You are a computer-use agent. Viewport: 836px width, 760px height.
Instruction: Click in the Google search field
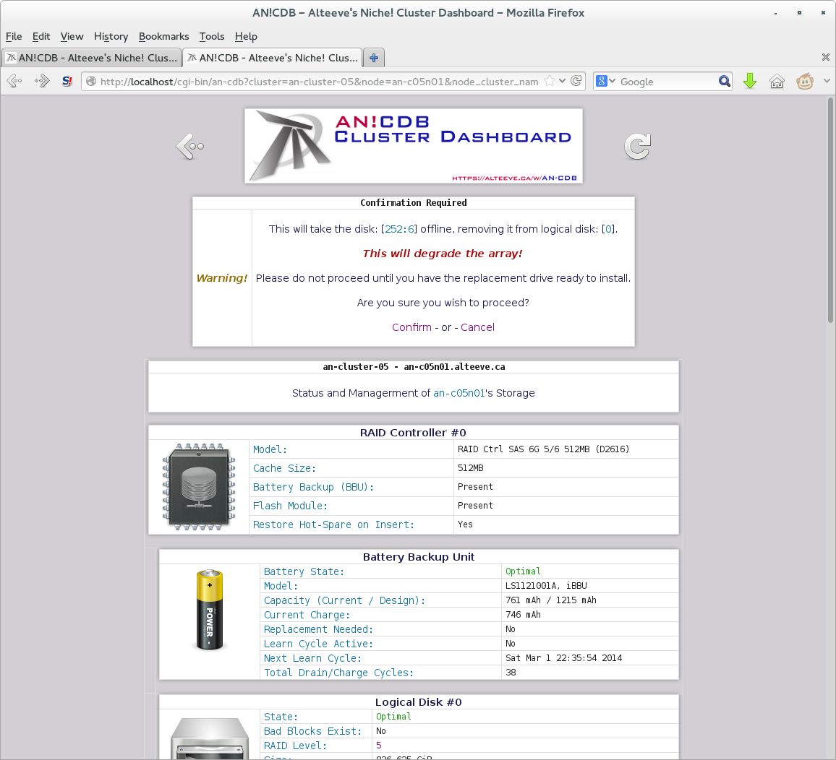665,82
